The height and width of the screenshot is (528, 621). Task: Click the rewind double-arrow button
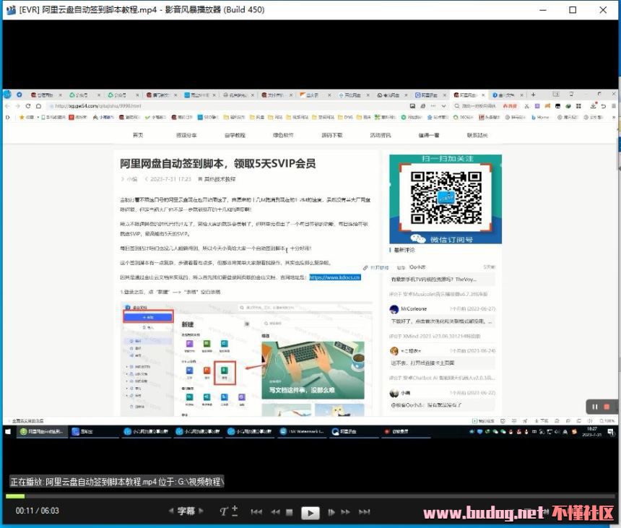point(275,512)
